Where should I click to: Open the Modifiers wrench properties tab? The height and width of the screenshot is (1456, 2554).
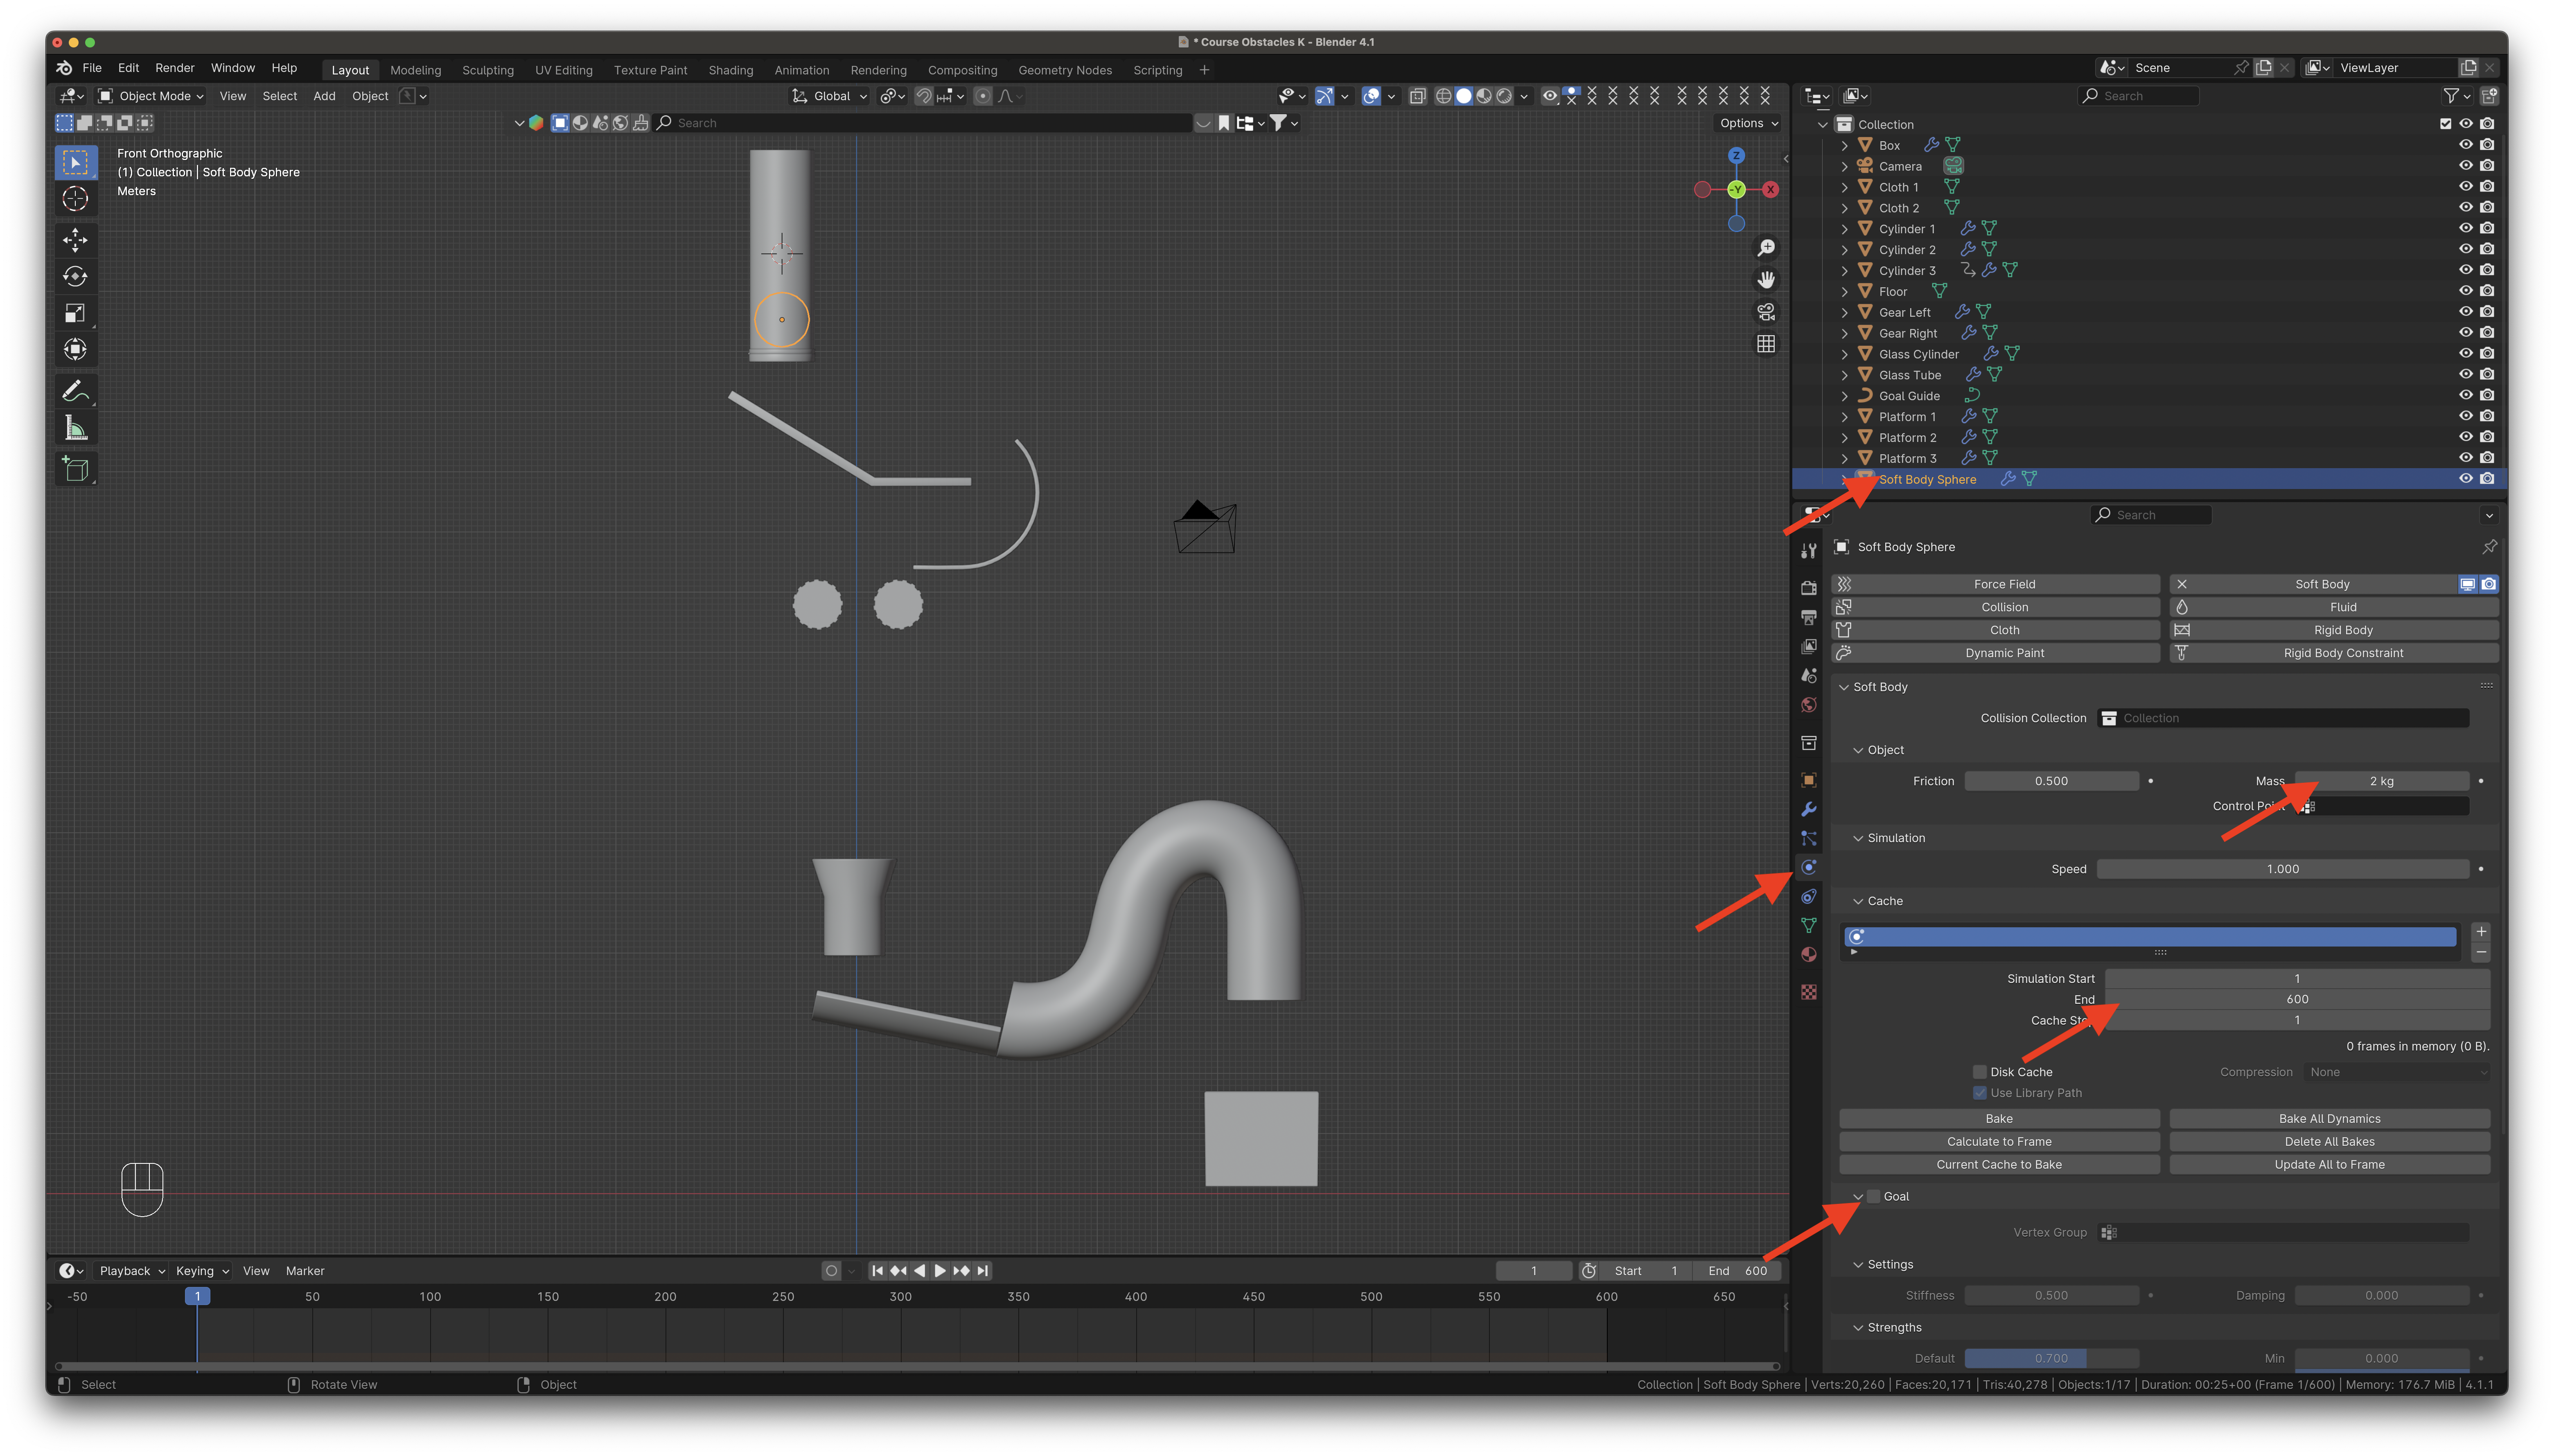point(1808,810)
